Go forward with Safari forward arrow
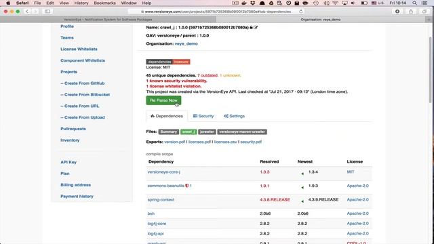The image size is (434, 244). pyautogui.click(x=35, y=12)
